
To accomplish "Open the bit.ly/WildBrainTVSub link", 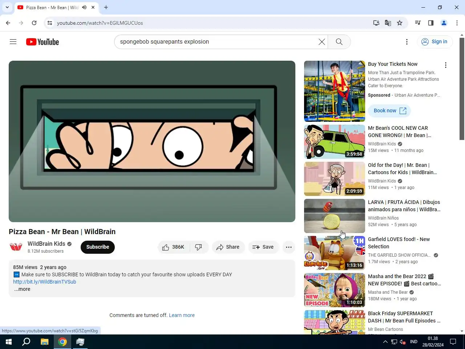I will tap(45, 282).
